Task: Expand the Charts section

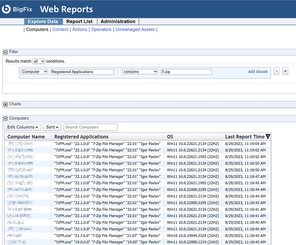Action: pyautogui.click(x=5, y=104)
